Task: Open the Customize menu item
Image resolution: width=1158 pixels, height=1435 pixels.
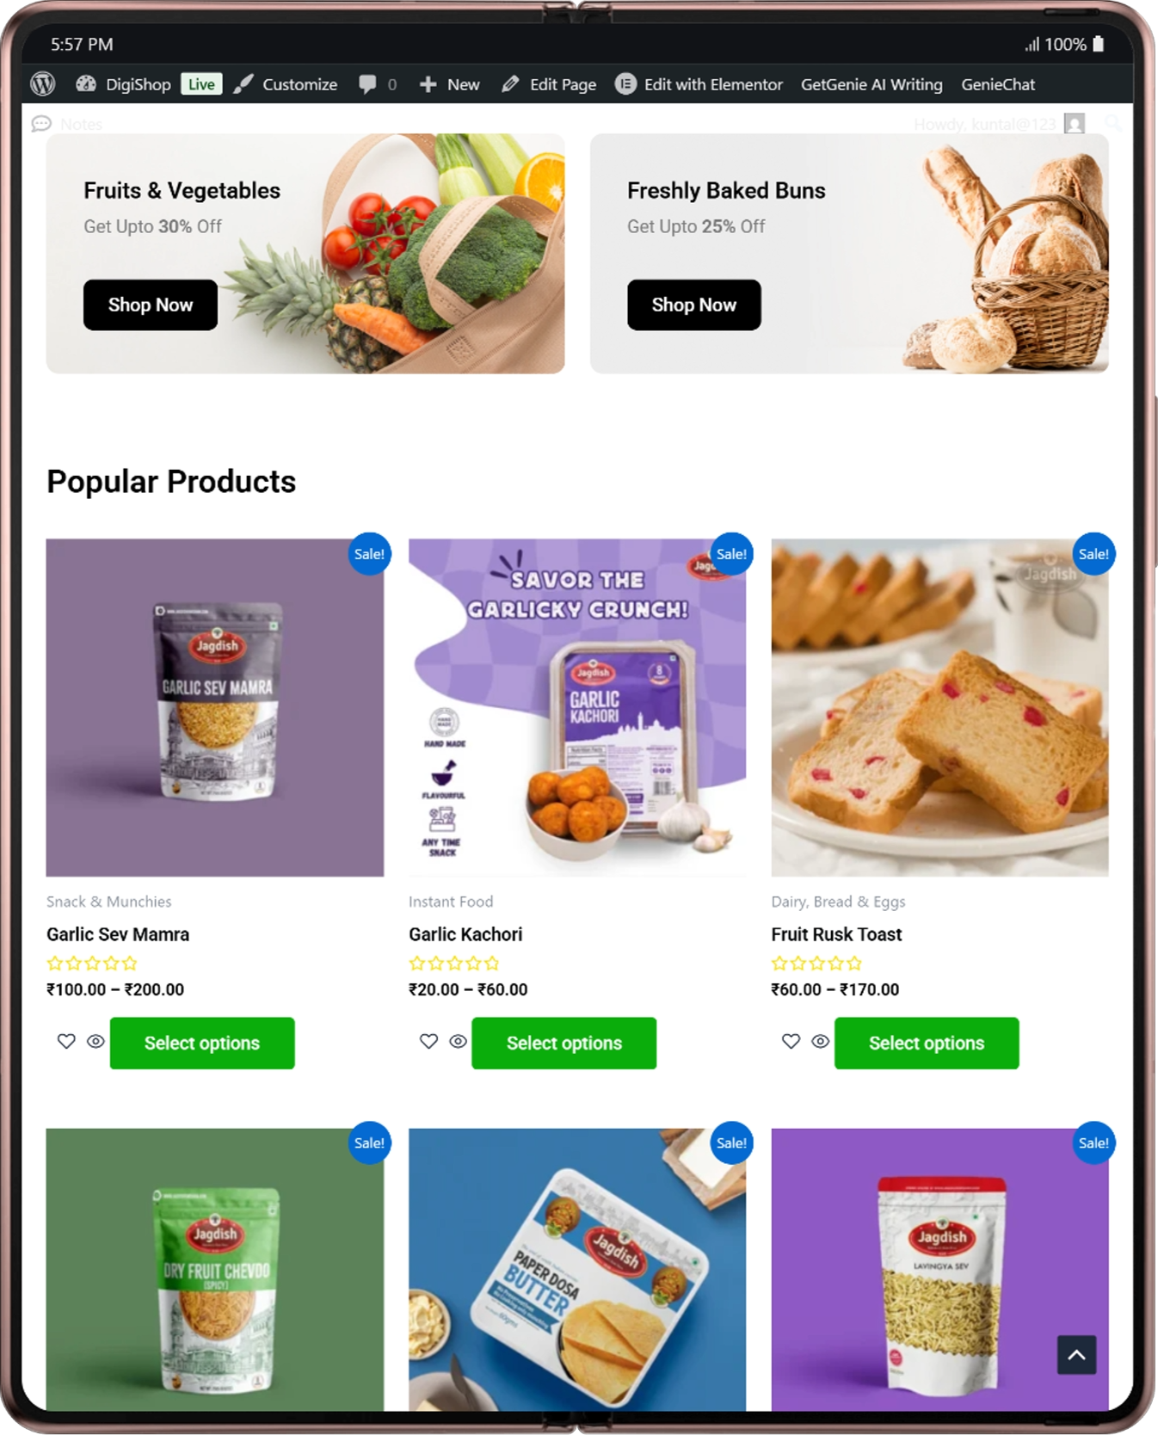Action: click(x=286, y=84)
